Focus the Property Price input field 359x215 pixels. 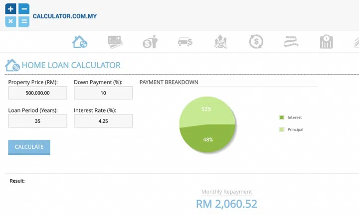coord(37,93)
